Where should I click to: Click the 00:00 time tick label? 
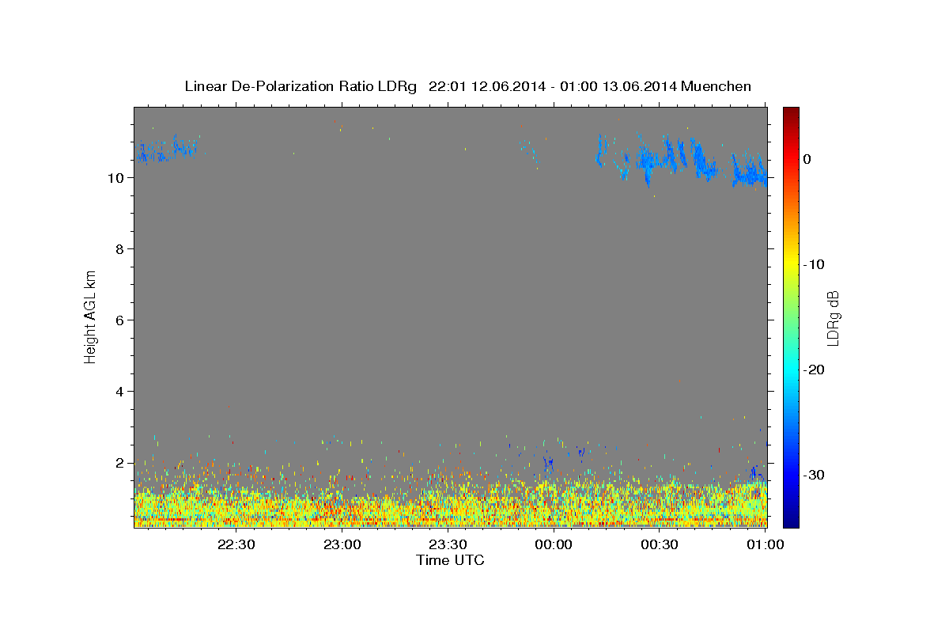554,544
